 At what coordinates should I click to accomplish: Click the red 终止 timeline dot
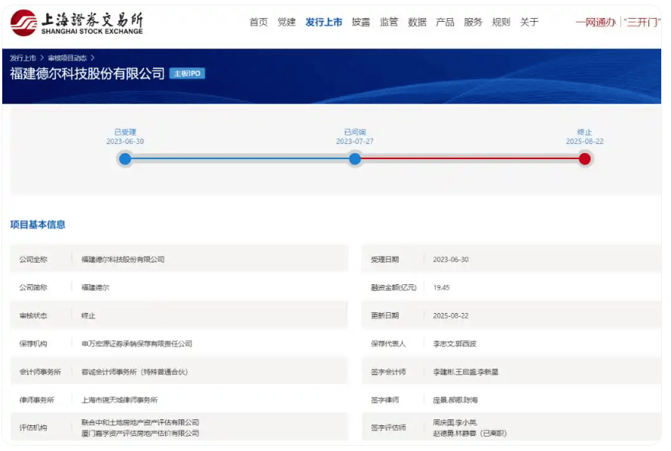point(585,159)
